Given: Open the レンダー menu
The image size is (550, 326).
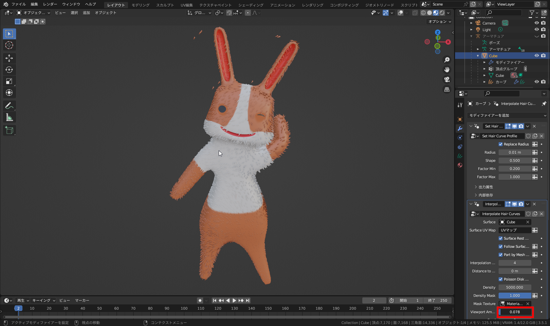Looking at the screenshot, I should coord(50,4).
